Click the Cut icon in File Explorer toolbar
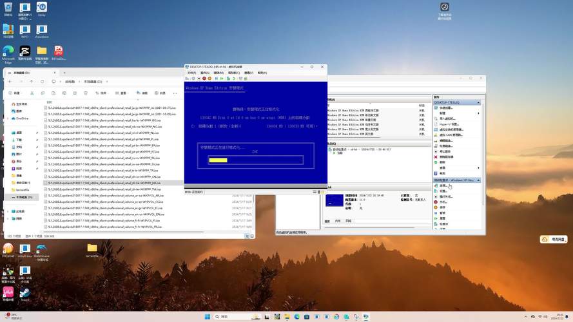This screenshot has height=322, width=573. (32, 93)
